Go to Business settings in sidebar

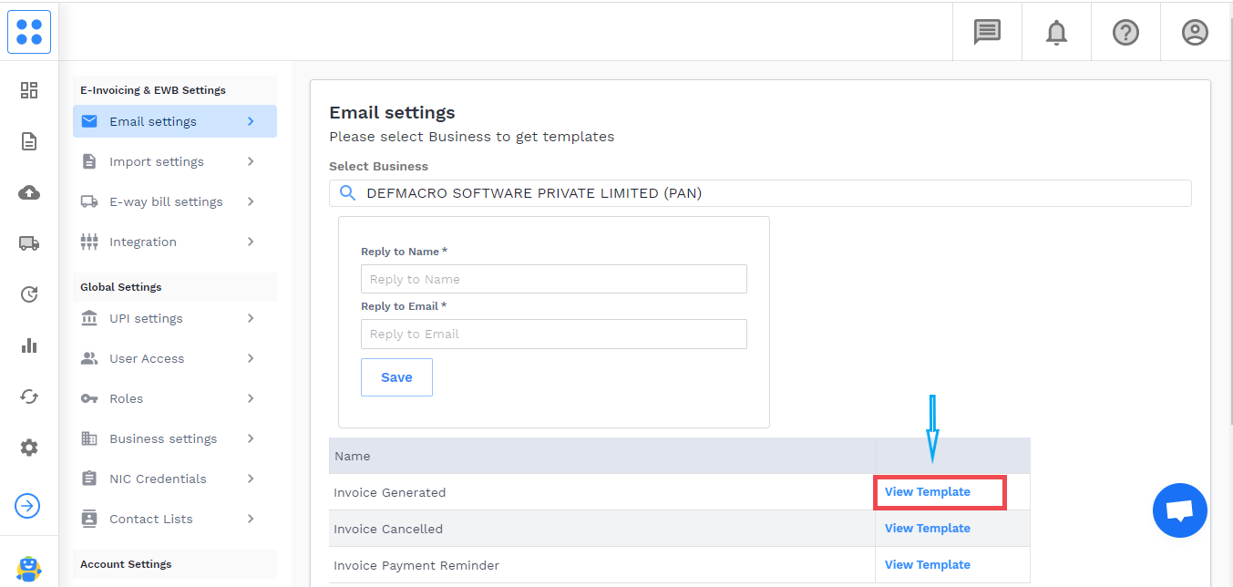pos(163,438)
